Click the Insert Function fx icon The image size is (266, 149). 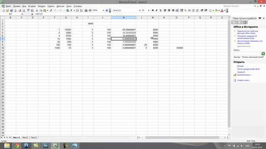click(32, 14)
